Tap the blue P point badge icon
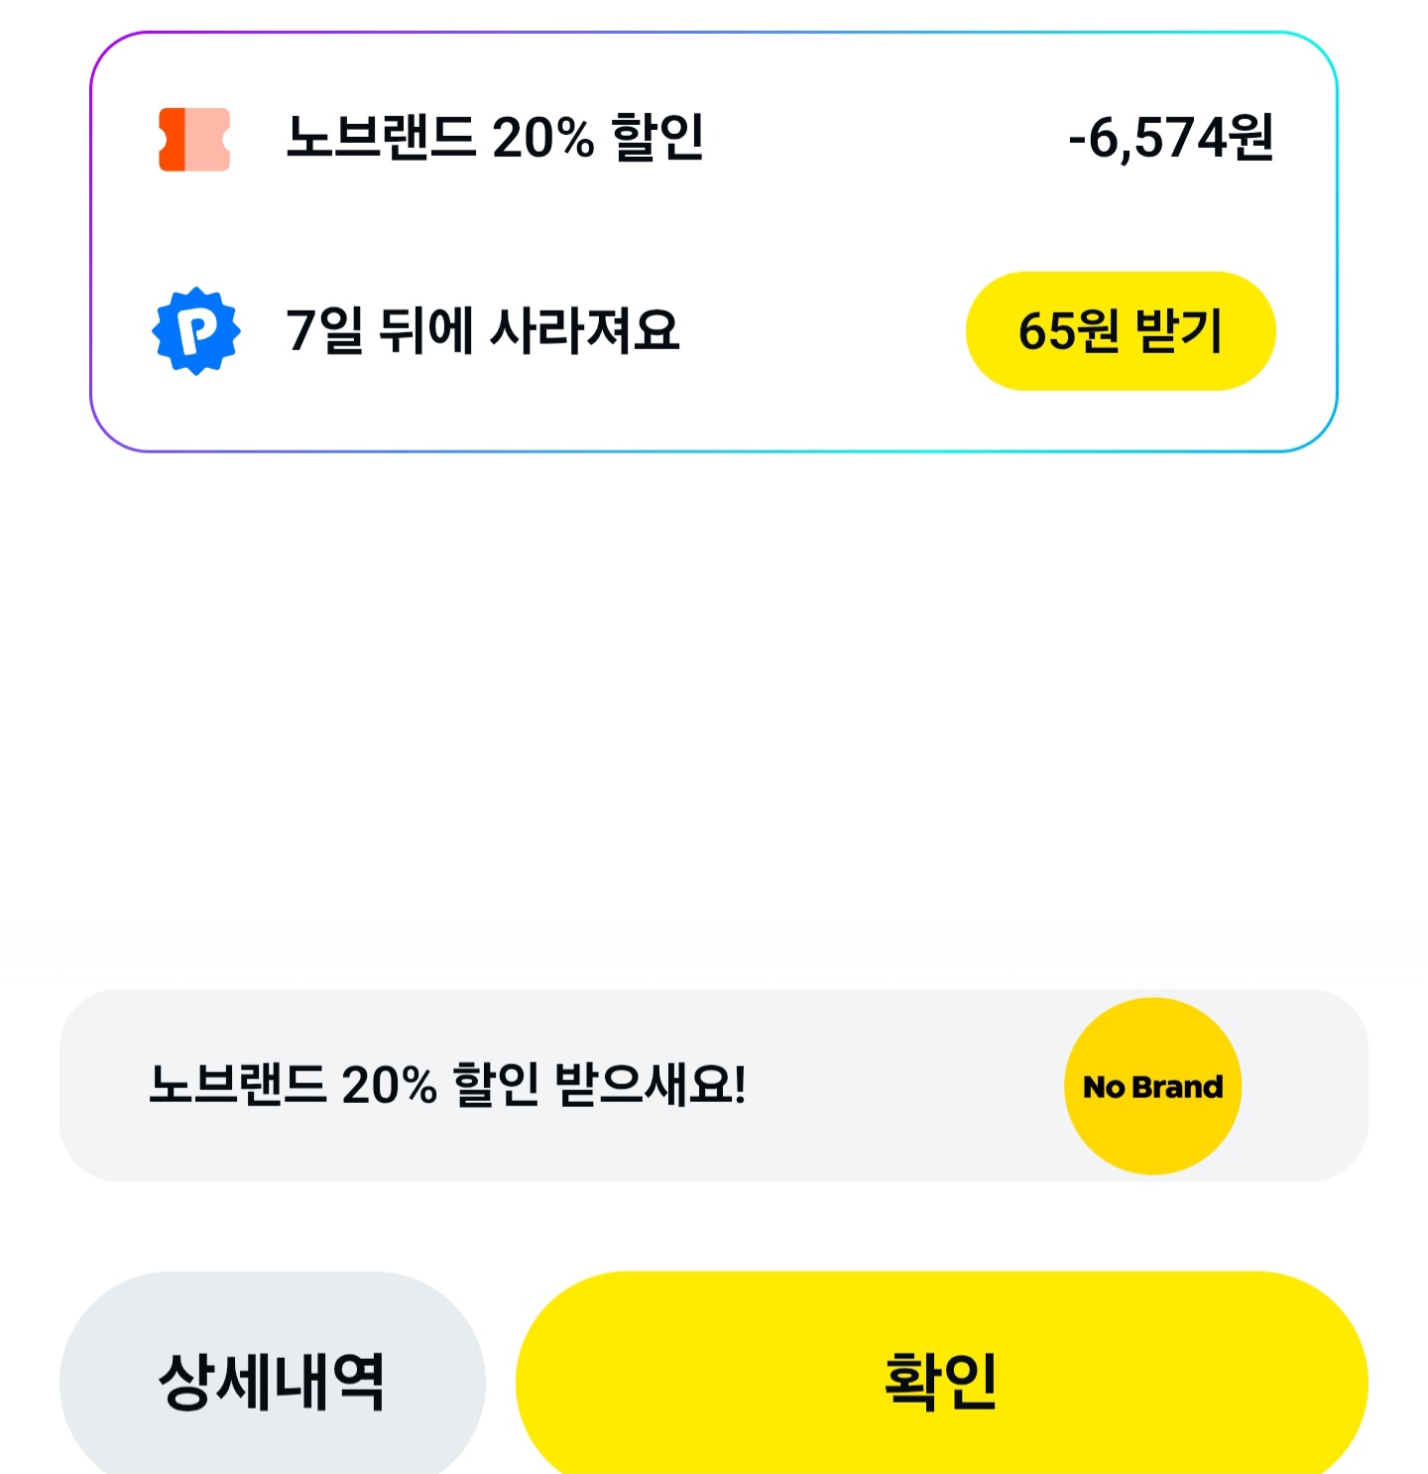 click(x=196, y=330)
